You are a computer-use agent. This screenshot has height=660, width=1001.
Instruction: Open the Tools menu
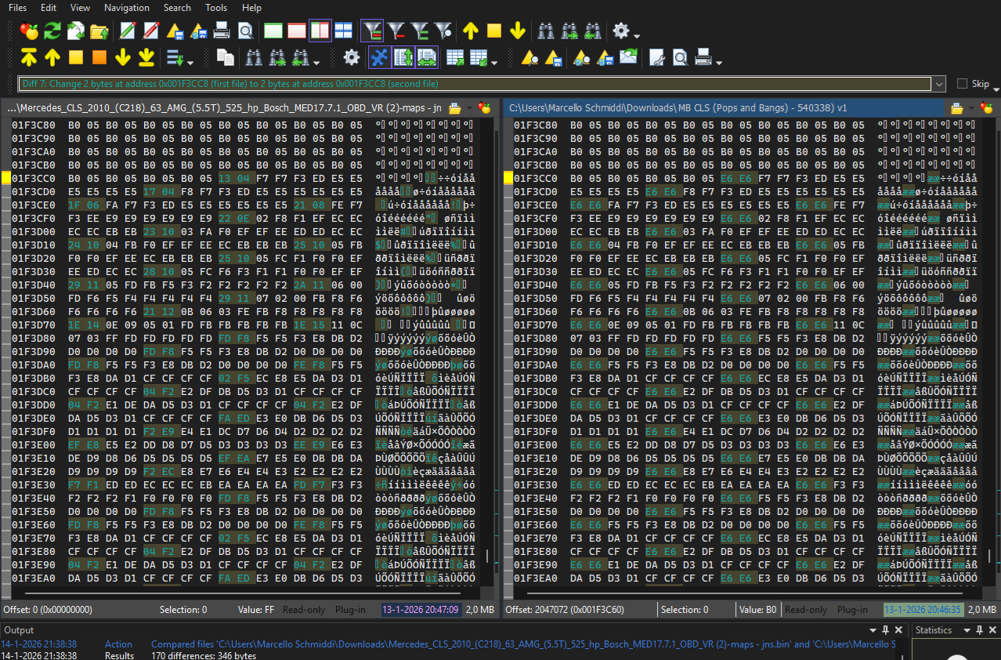216,8
